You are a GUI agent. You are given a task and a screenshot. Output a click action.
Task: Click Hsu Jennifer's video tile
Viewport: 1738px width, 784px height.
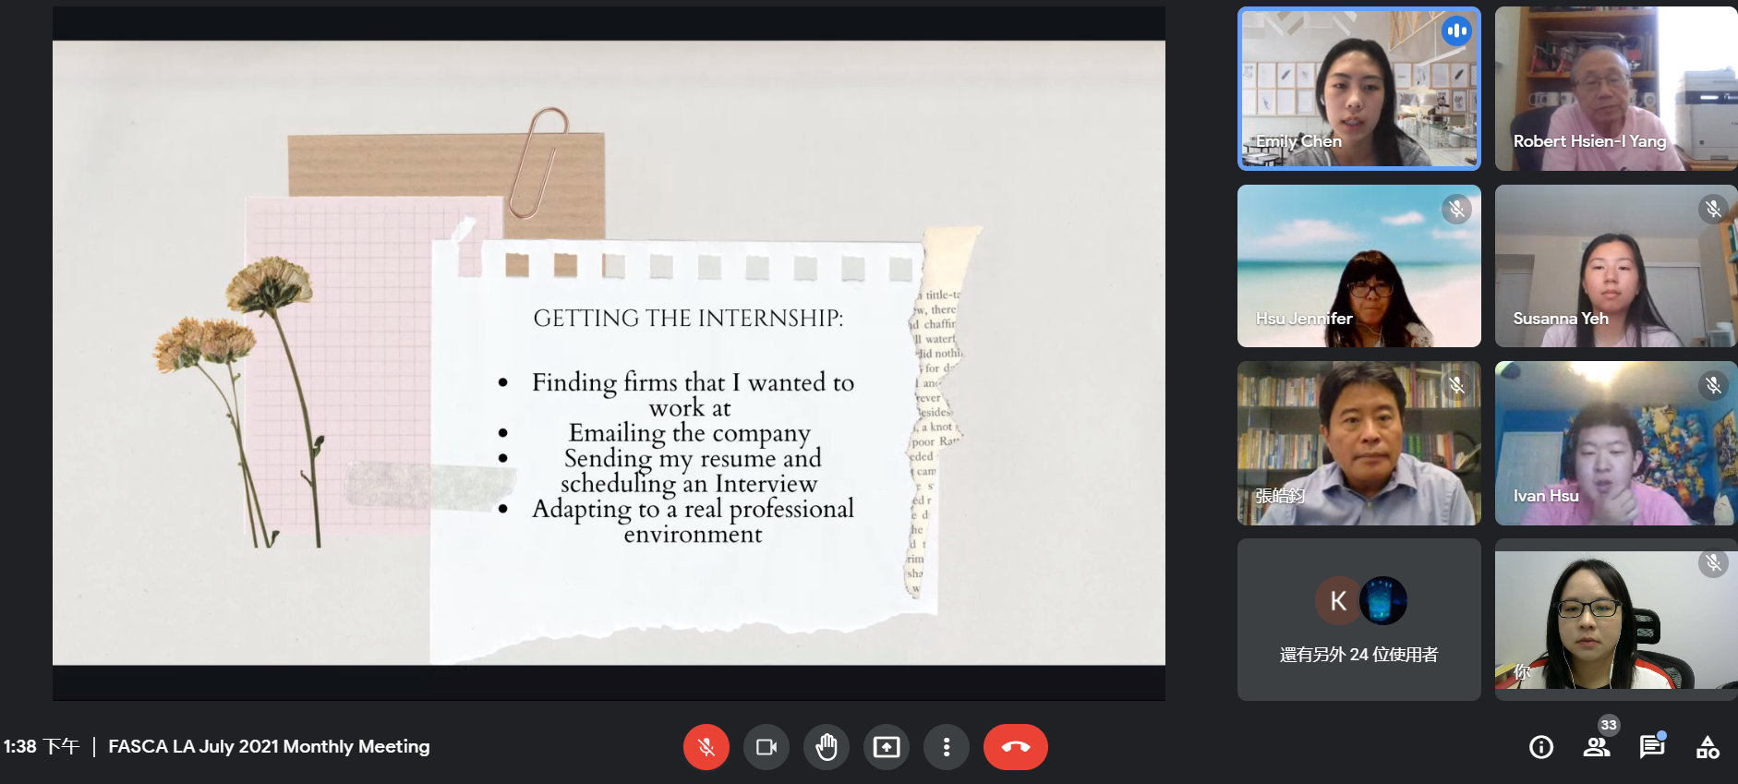pos(1358,266)
